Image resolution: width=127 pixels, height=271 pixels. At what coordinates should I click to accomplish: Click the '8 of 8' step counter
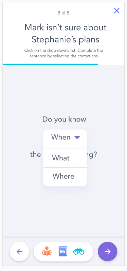(64, 13)
